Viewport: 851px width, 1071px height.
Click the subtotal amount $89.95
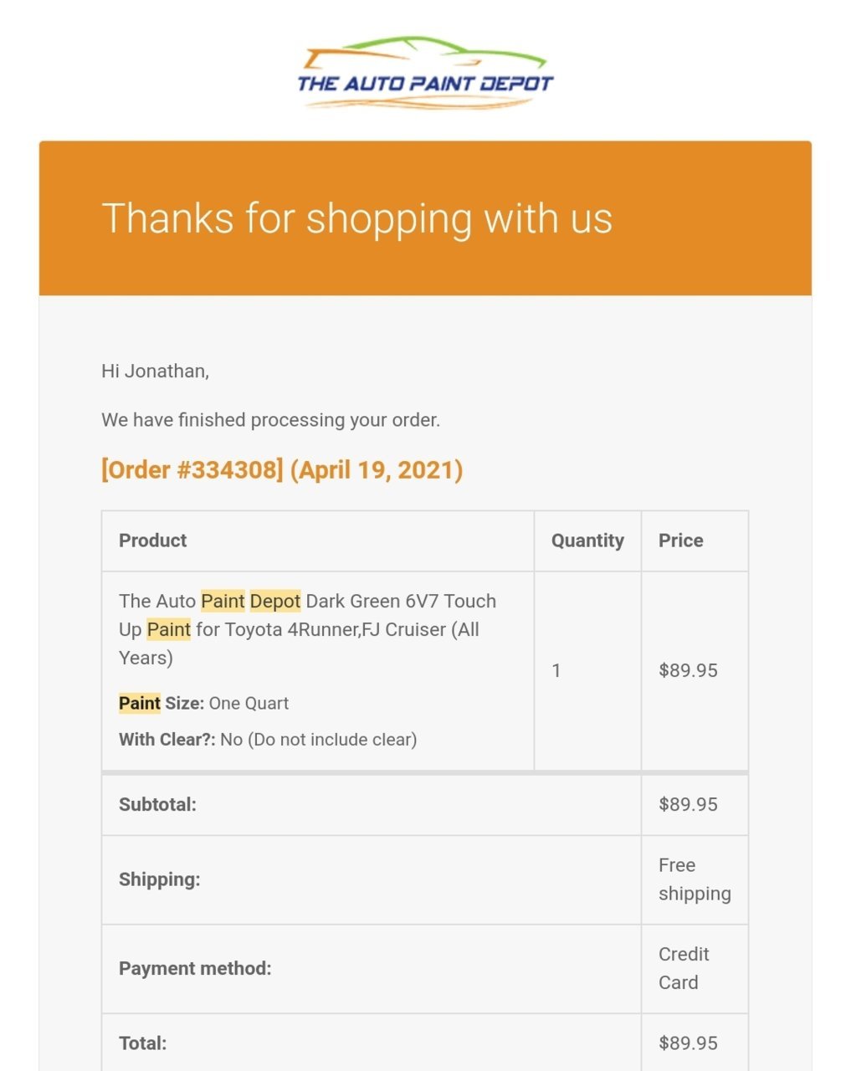pos(689,804)
